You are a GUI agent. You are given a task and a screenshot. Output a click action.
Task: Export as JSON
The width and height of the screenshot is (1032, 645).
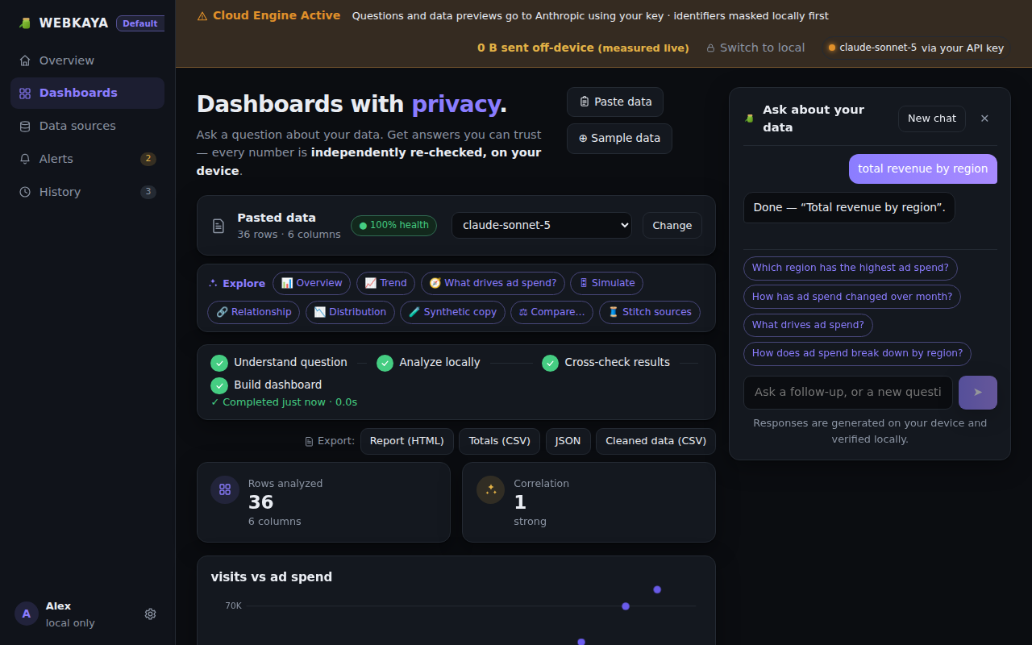tap(568, 441)
